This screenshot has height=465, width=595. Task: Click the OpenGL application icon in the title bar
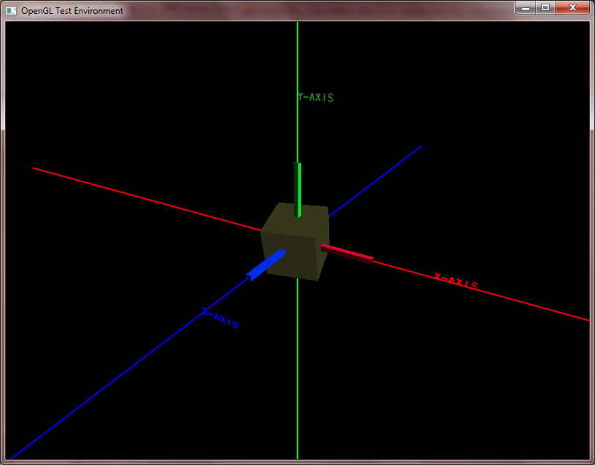[10, 10]
